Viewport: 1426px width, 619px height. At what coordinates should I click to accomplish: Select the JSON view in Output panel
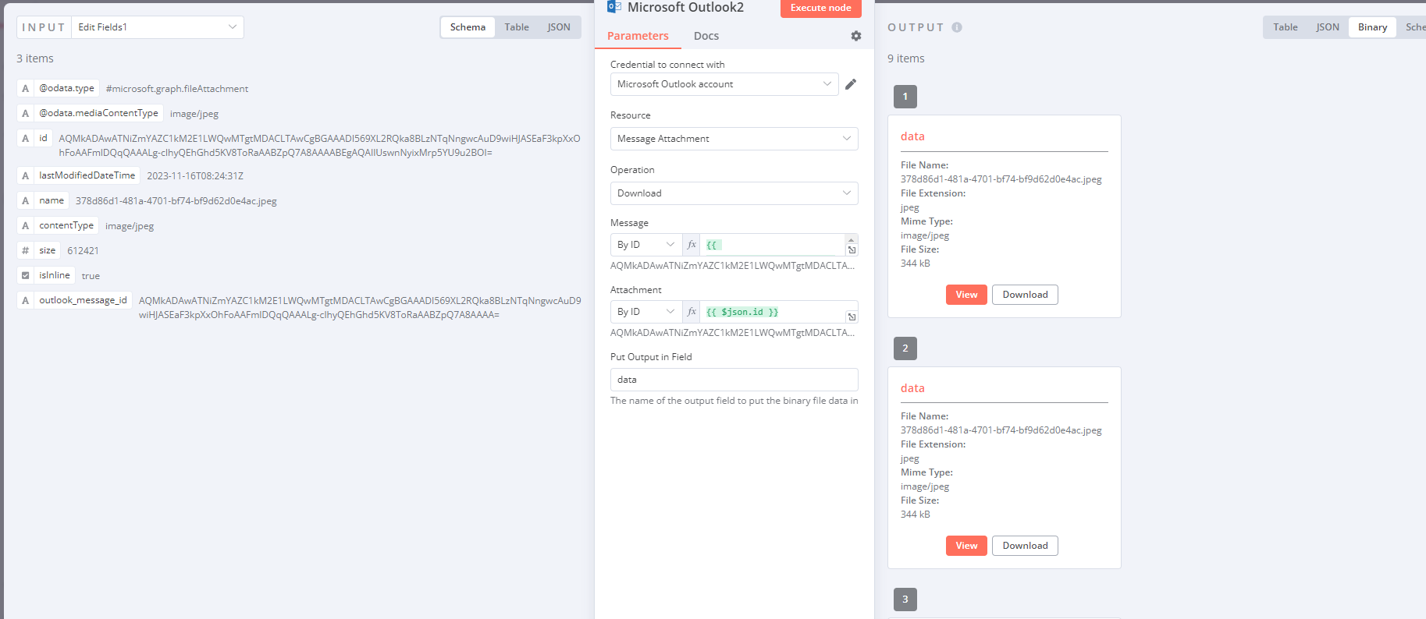coord(1328,27)
